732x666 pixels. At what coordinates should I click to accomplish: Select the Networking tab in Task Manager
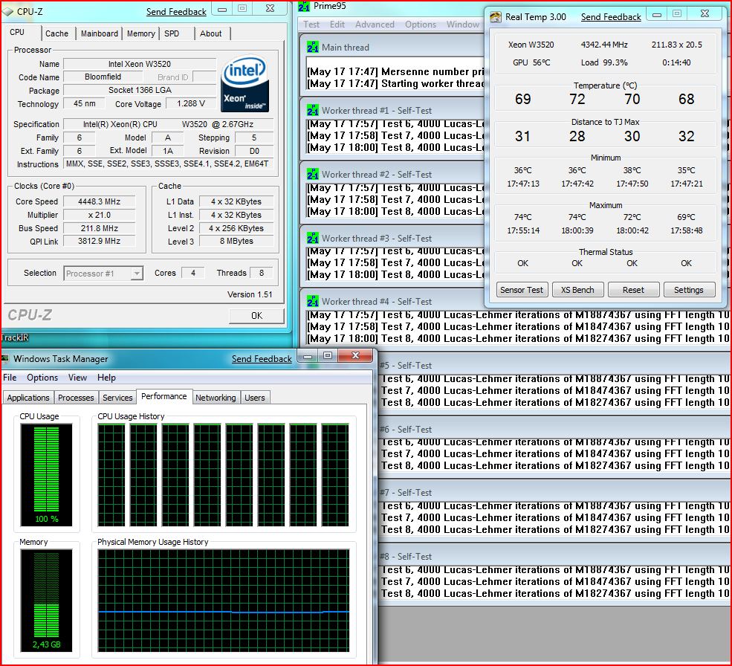[216, 398]
